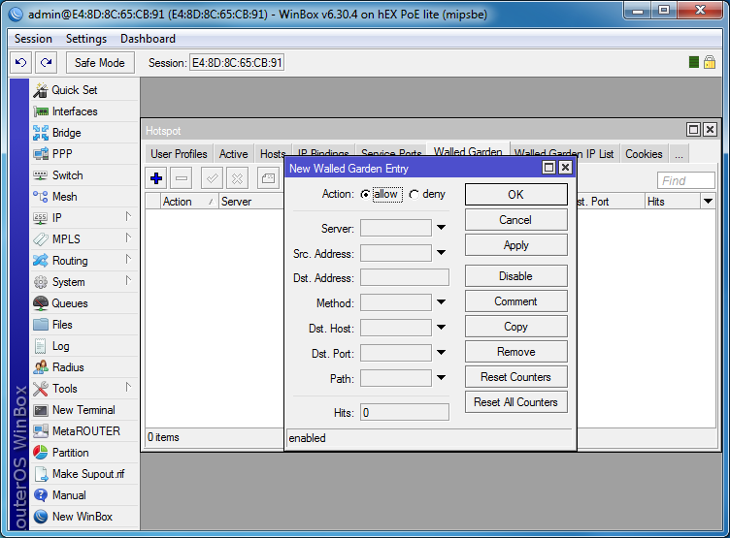Screen dimensions: 730x538
Task: Expand the Server dropdown arrow
Action: click(442, 228)
